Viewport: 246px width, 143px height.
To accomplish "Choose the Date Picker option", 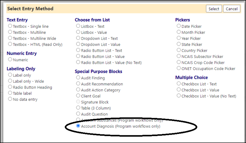I will pyautogui.click(x=179, y=26).
